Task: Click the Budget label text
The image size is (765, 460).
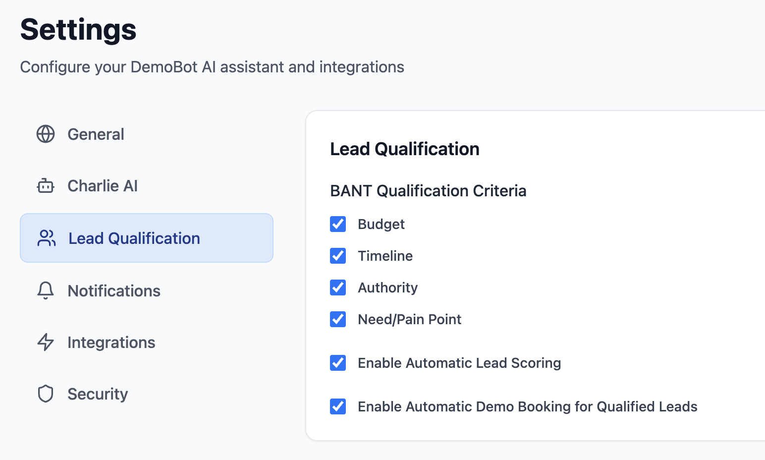Action: 381,224
